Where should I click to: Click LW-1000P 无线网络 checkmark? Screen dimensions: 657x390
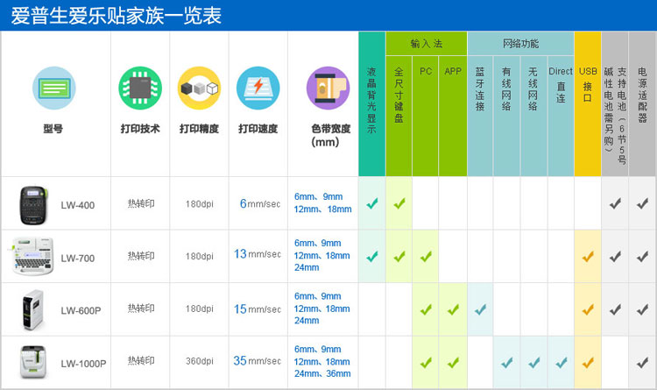[533, 362]
